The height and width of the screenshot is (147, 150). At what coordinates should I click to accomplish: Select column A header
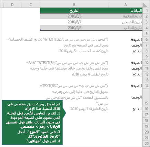[126, 4]
